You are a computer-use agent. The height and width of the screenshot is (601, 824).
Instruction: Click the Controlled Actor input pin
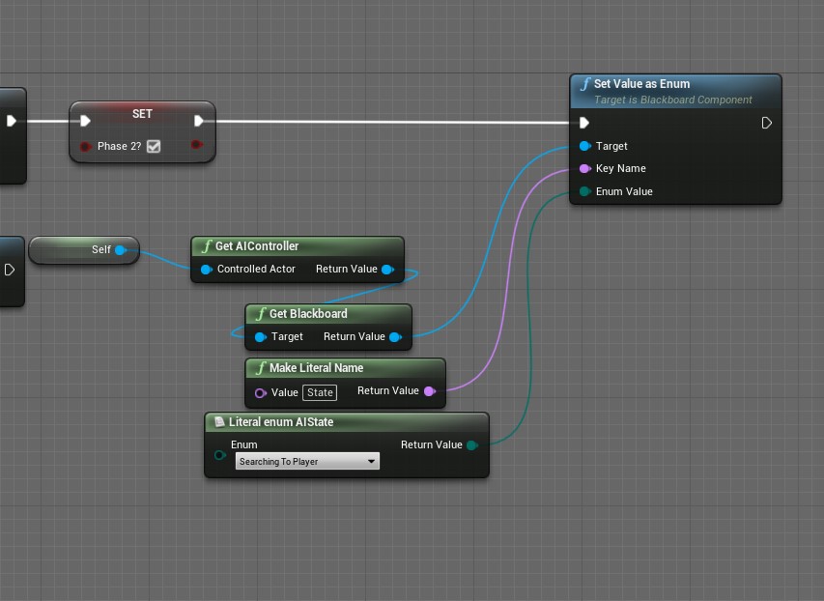point(206,270)
